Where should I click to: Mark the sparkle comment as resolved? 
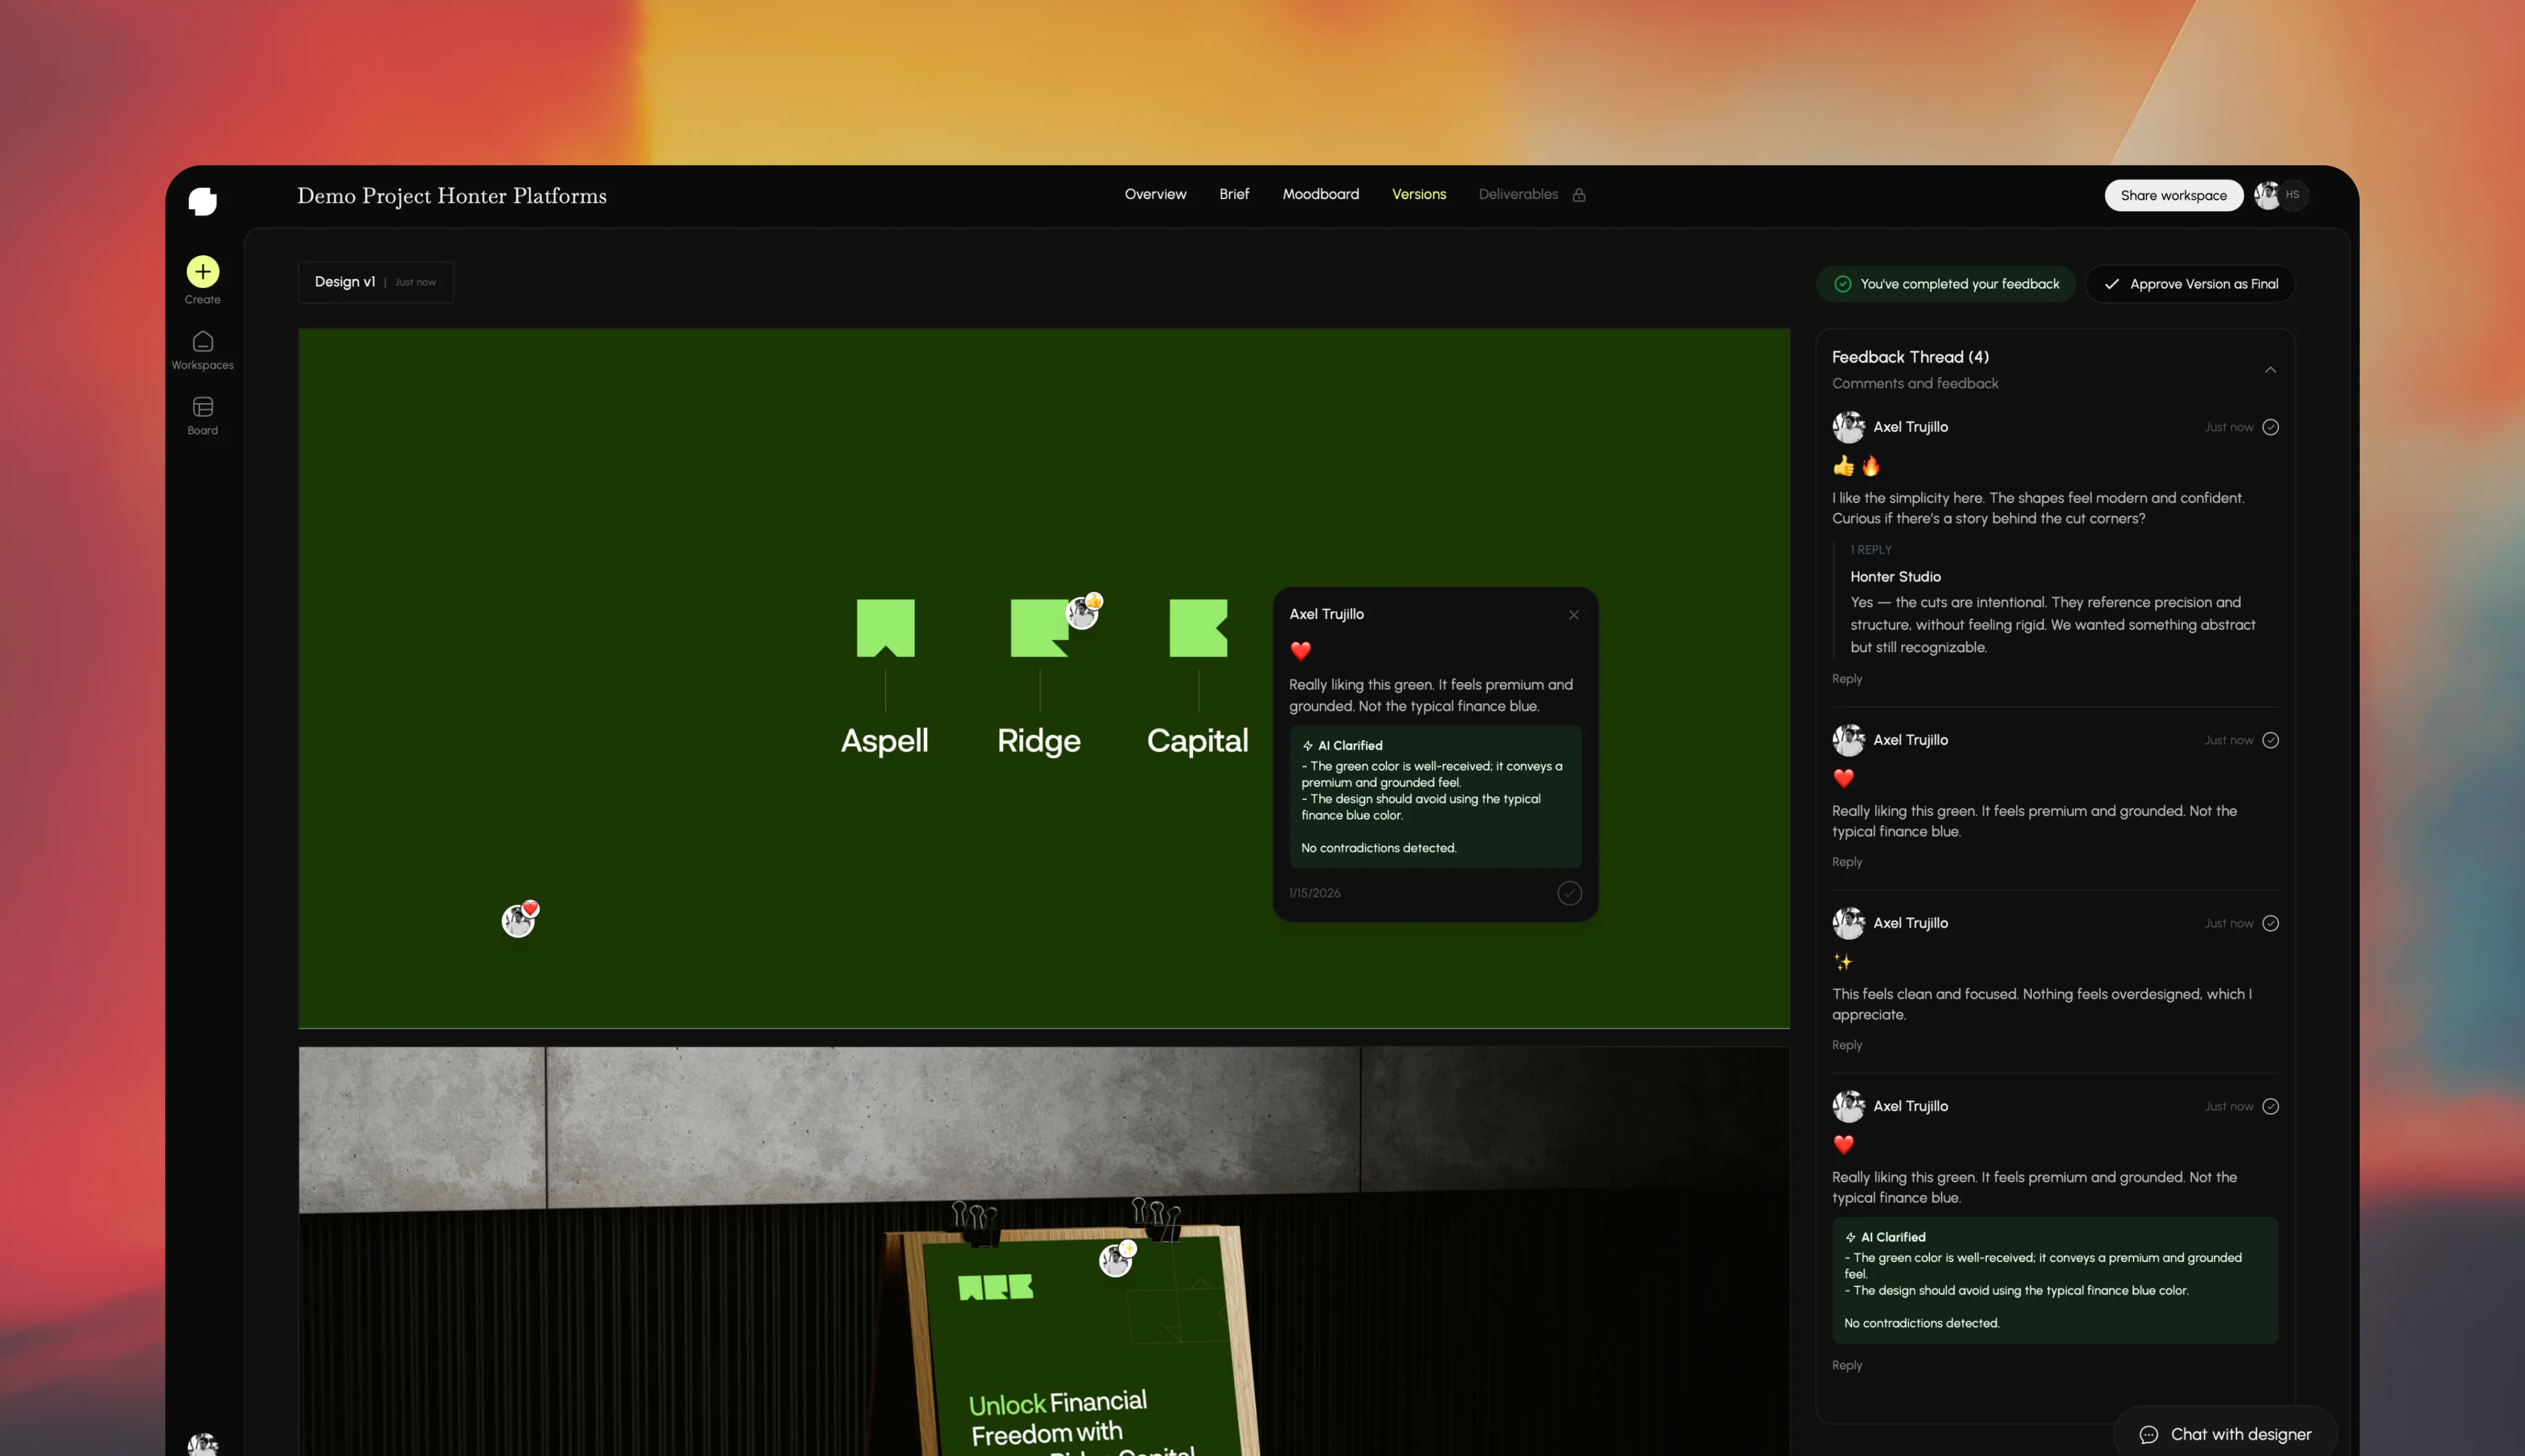2270,923
